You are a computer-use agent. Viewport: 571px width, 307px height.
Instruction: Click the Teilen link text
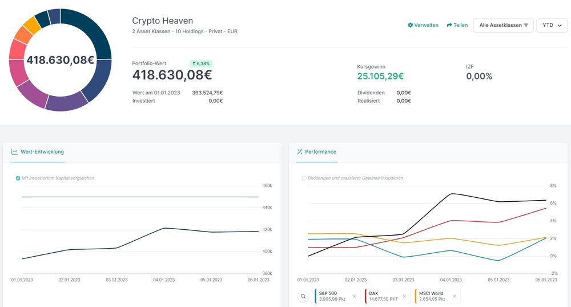click(461, 25)
